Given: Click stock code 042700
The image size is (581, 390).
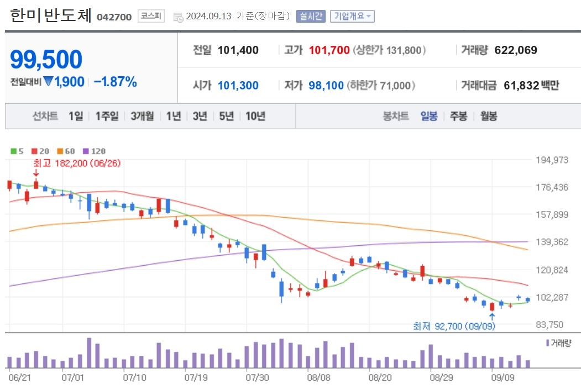Looking at the screenshot, I should (114, 17).
